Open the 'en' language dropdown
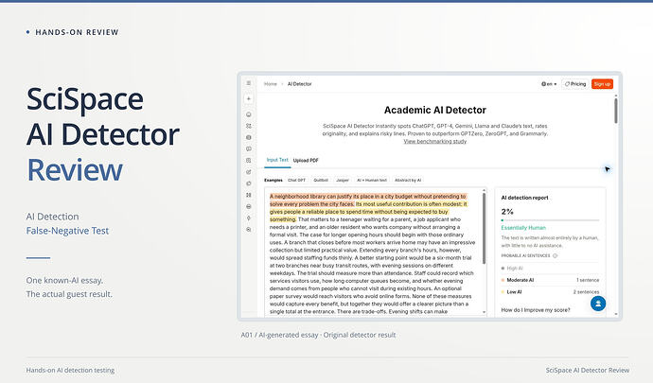 click(x=549, y=84)
